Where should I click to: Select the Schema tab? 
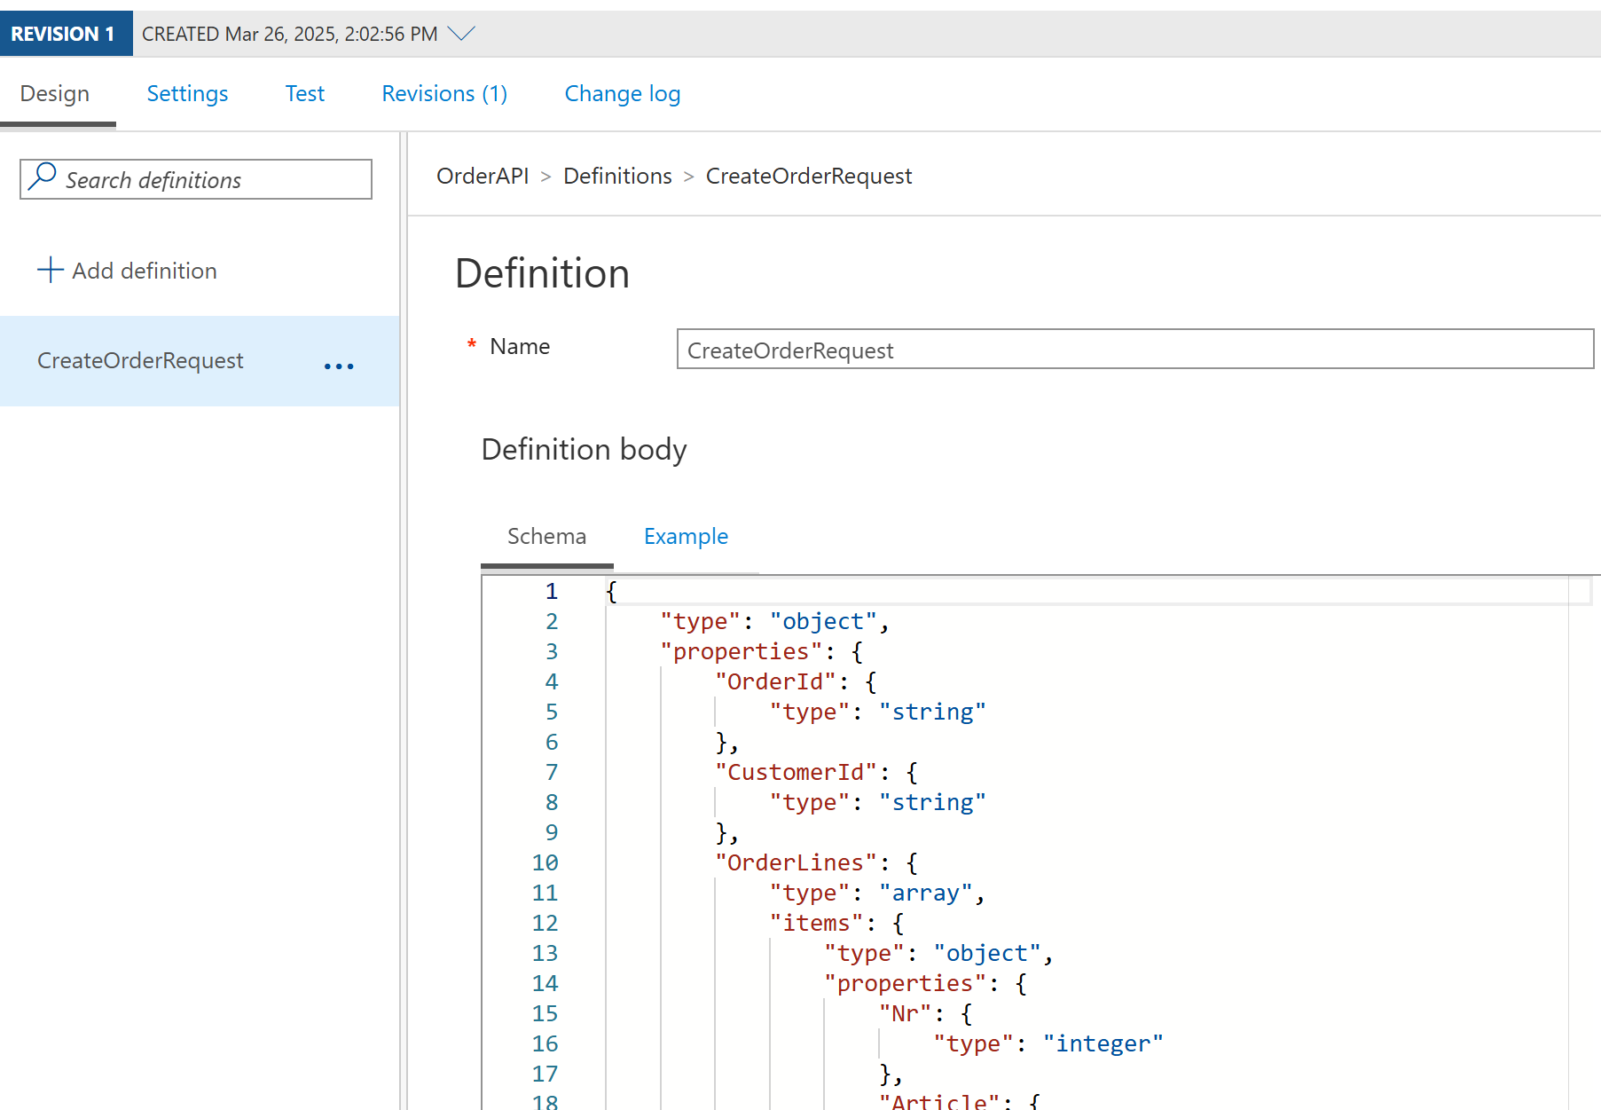click(546, 536)
